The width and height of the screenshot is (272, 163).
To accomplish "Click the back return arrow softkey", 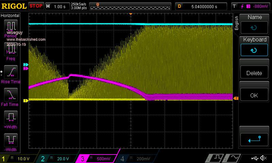I will point(254,138).
